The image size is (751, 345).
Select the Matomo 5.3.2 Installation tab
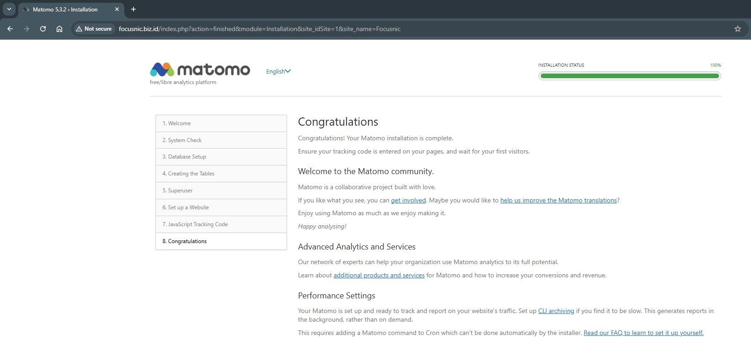tap(66, 9)
